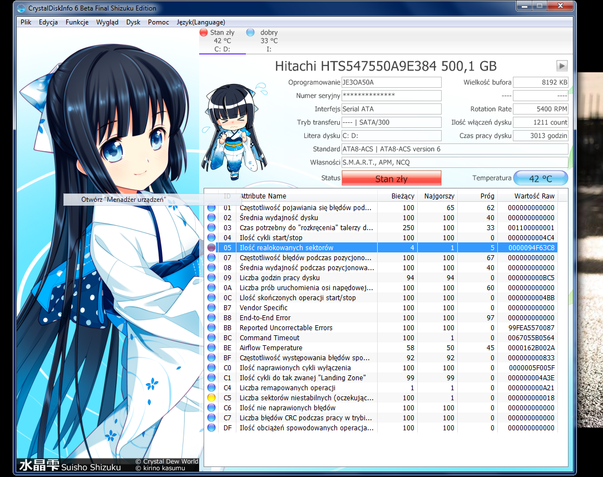
Task: Click the 42 °C temperature button
Action: (x=541, y=178)
